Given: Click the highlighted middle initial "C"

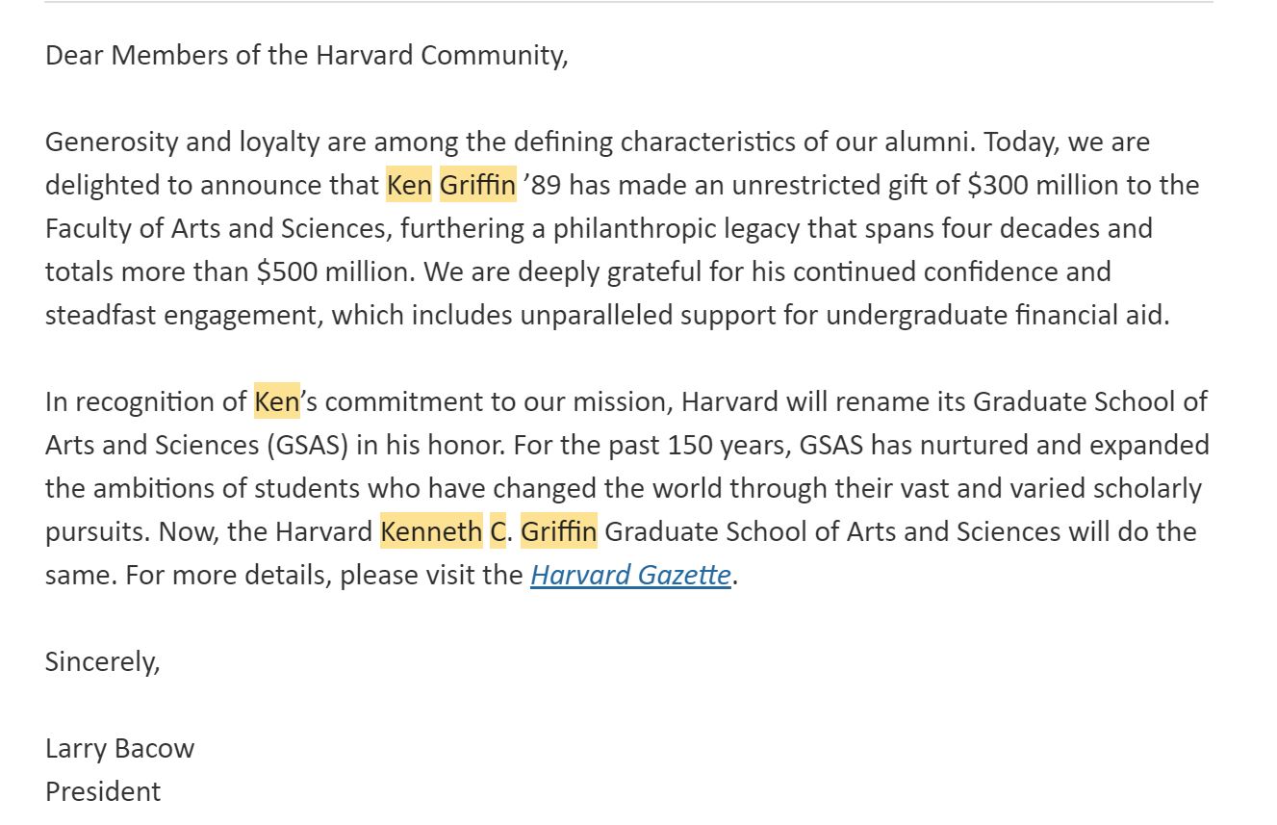Looking at the screenshot, I should point(498,531).
